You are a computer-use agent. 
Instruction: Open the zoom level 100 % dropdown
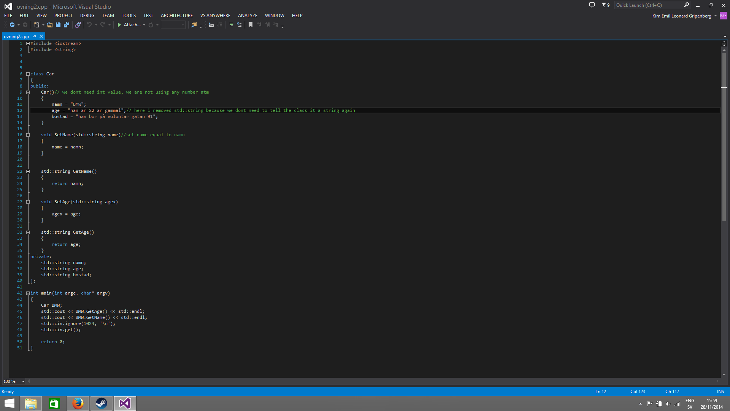23,381
